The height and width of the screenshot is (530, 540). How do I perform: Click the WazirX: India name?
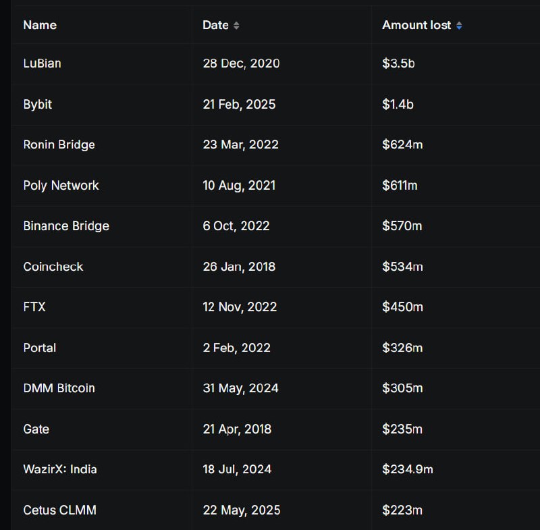[60, 469]
